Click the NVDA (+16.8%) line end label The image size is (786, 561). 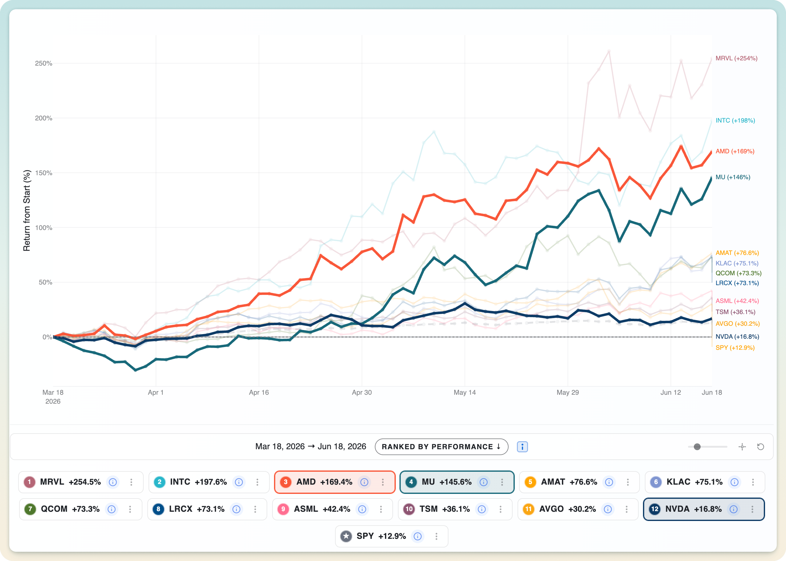[x=737, y=337]
